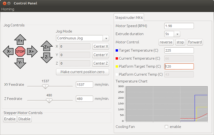Click the Y- jog arrow
The width and height of the screenshot is (214, 135).
[20, 62]
